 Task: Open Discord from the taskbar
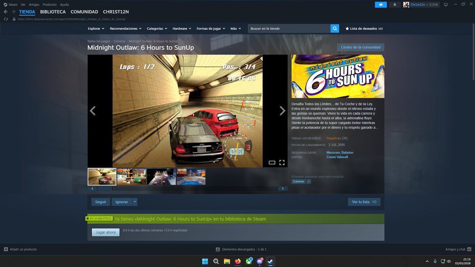[x=260, y=261]
